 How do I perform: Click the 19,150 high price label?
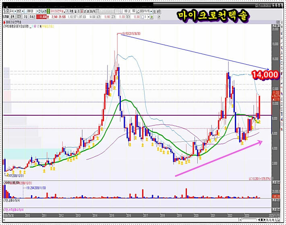(x=131, y=34)
